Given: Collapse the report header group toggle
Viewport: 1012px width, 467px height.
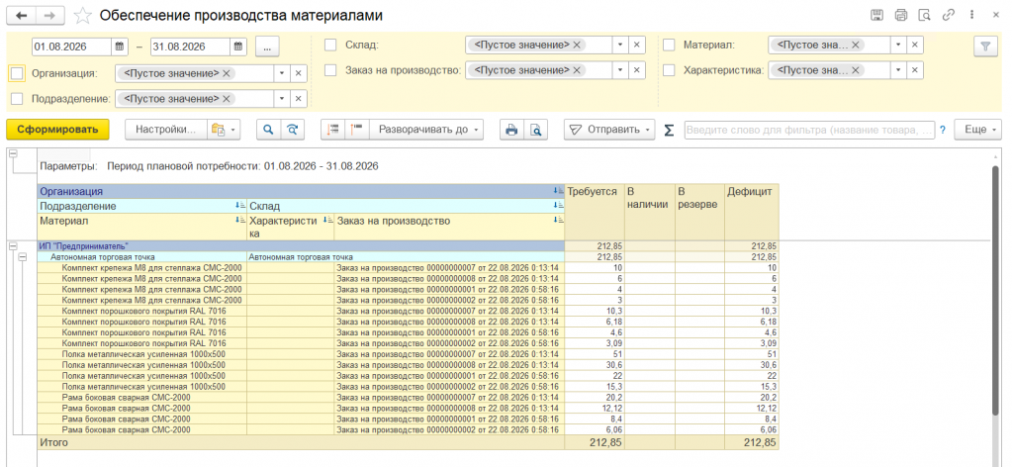Looking at the screenshot, I should click(x=12, y=154).
